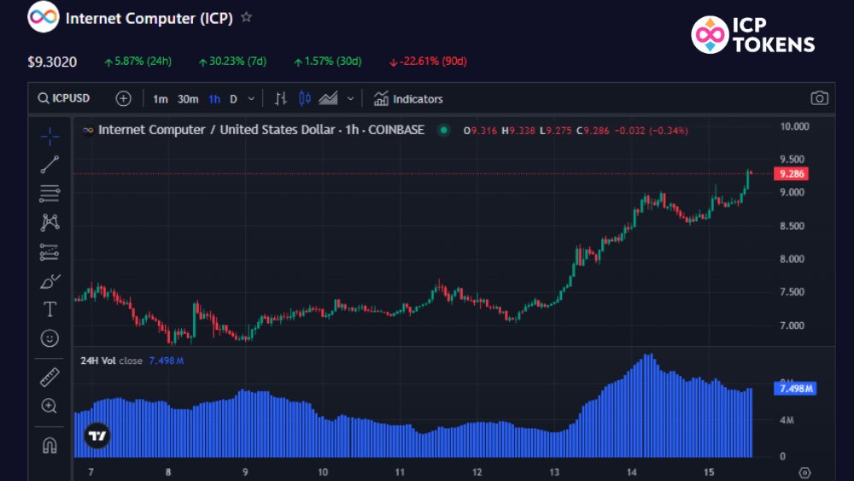Set chart interval to 30m

[188, 99]
